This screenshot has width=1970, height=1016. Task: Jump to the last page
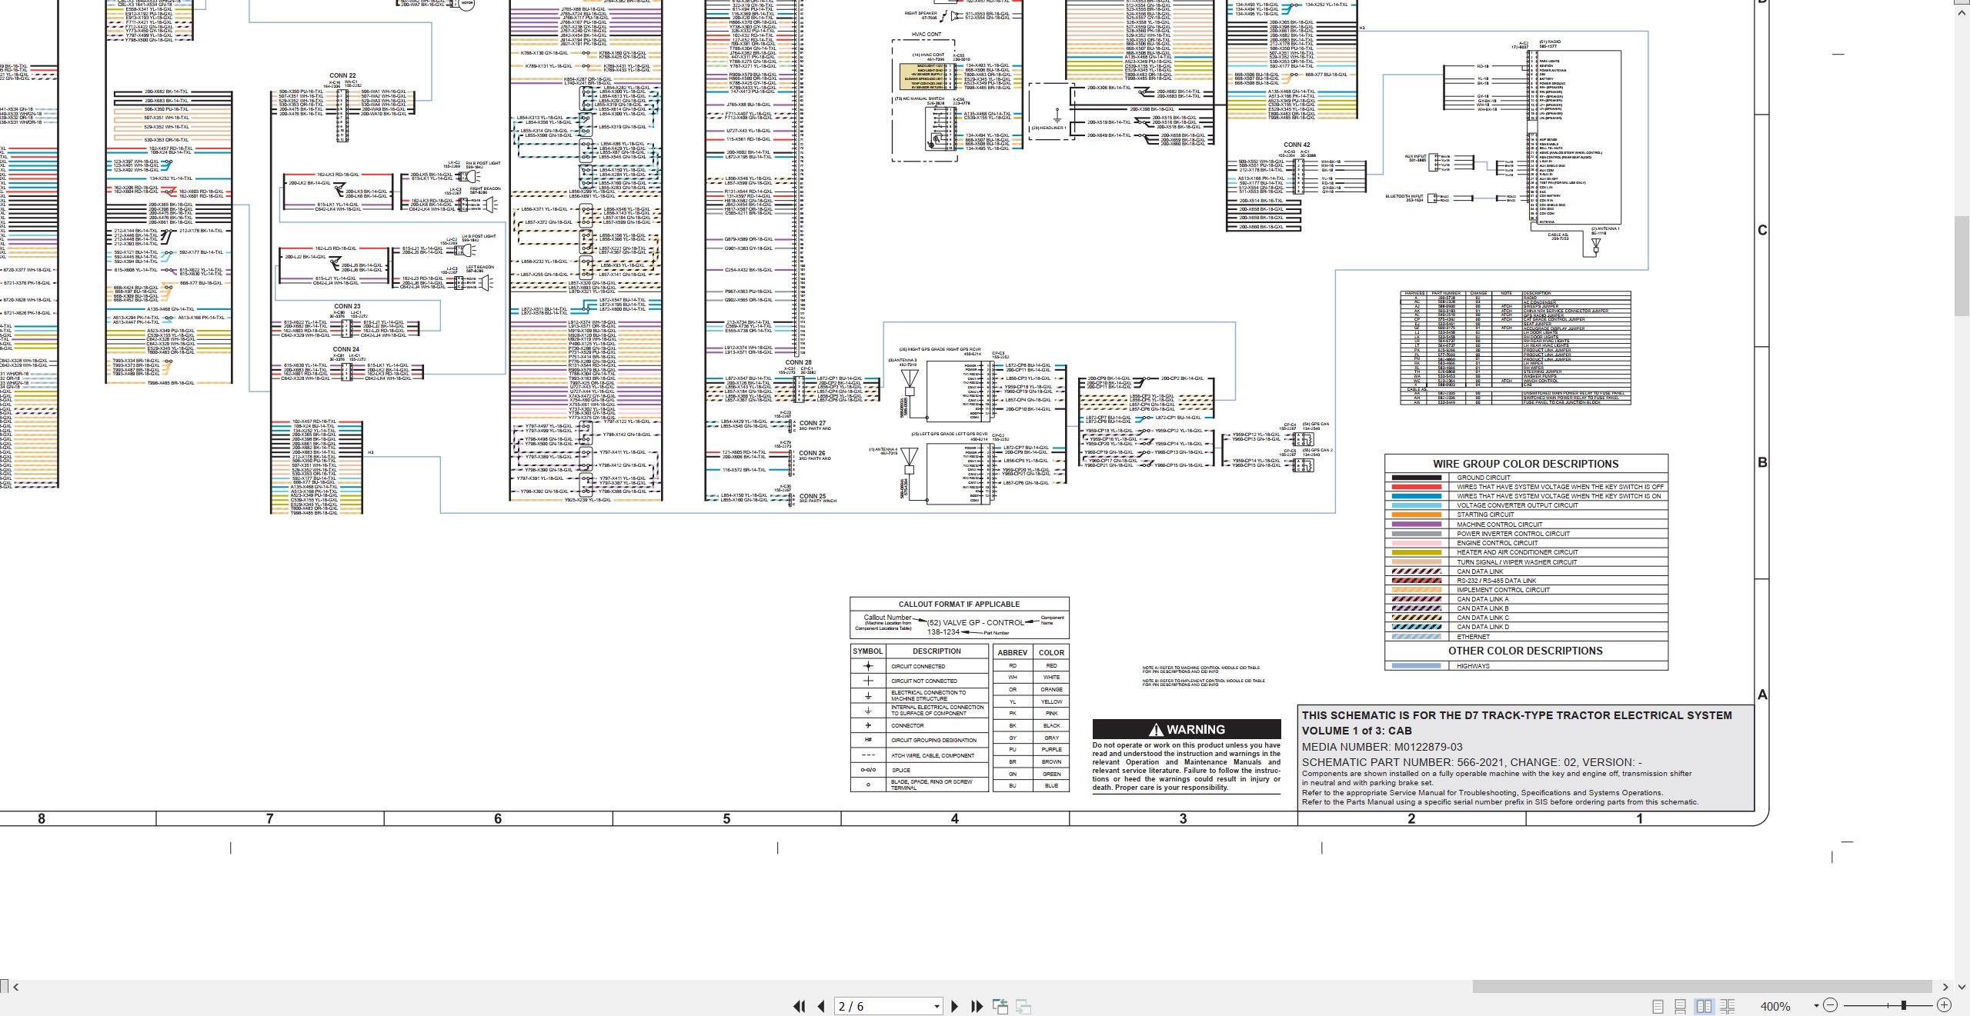coord(977,1006)
